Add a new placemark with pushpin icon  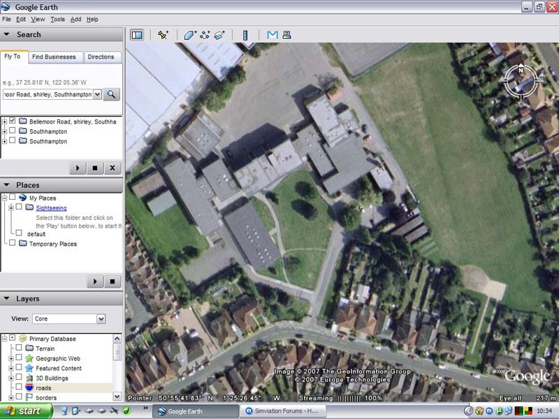(163, 35)
